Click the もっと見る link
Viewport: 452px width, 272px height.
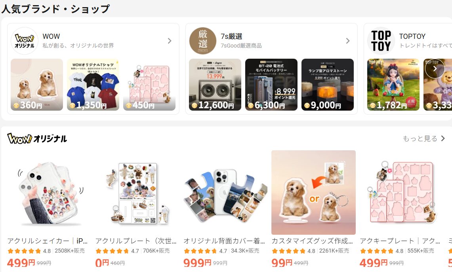point(424,139)
